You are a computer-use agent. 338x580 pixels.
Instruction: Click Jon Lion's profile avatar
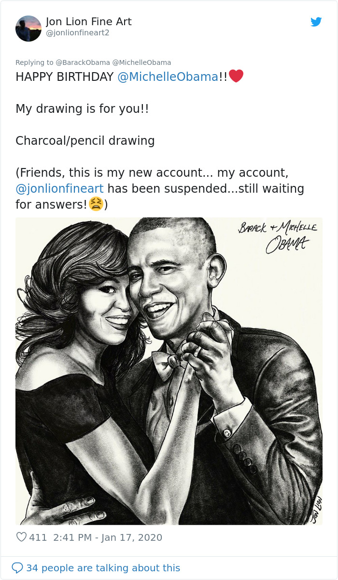pos(28,28)
